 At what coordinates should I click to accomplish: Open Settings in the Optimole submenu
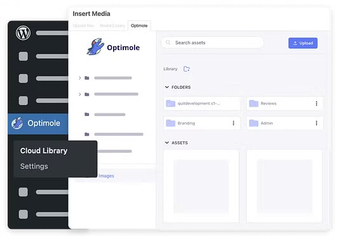click(34, 166)
